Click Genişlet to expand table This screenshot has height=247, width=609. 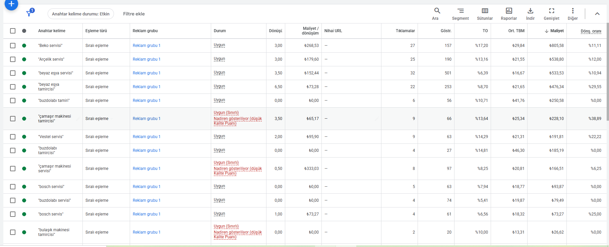551,11
